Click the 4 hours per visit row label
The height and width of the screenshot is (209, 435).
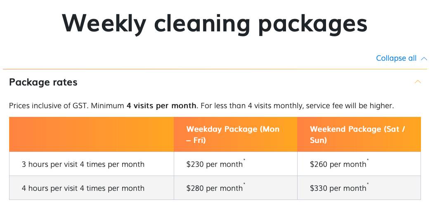(x=83, y=188)
